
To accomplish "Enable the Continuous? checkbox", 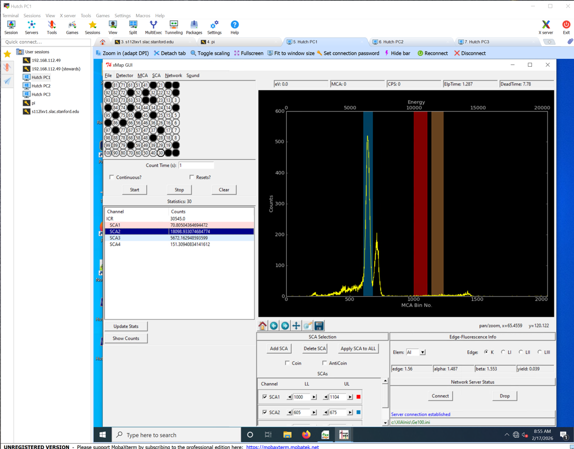I will [112, 177].
